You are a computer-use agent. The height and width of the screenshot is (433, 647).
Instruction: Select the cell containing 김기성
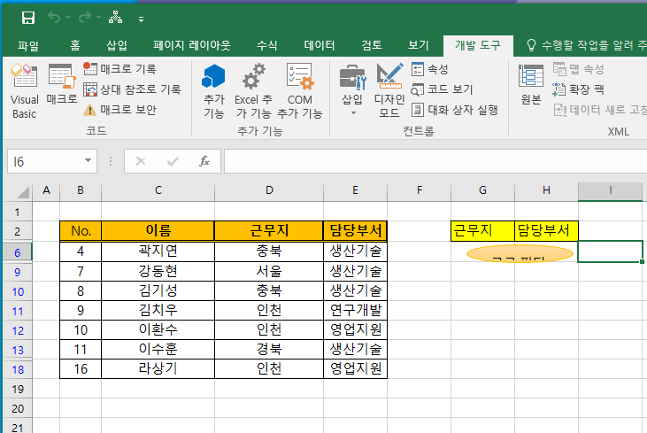[158, 290]
